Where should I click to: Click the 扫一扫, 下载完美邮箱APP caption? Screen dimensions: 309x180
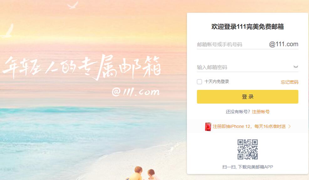click(248, 167)
